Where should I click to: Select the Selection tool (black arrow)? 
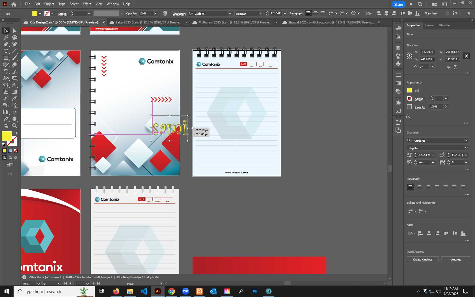(6, 31)
